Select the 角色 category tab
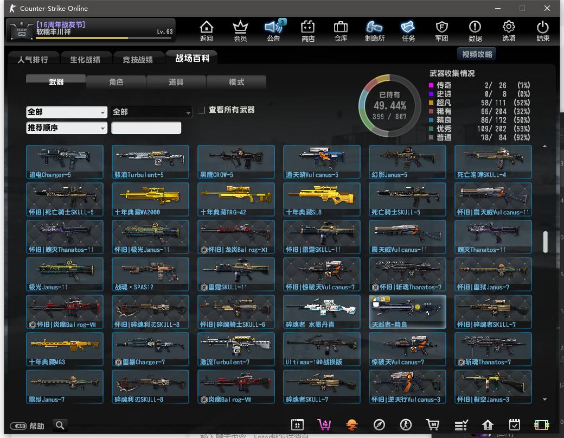564x438 pixels. [116, 82]
